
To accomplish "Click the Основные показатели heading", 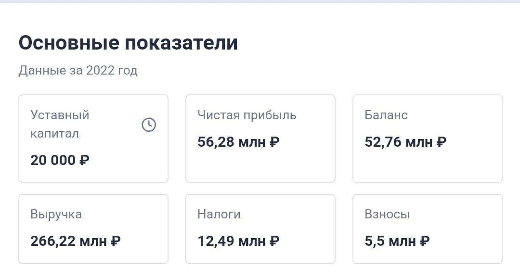I will [128, 43].
